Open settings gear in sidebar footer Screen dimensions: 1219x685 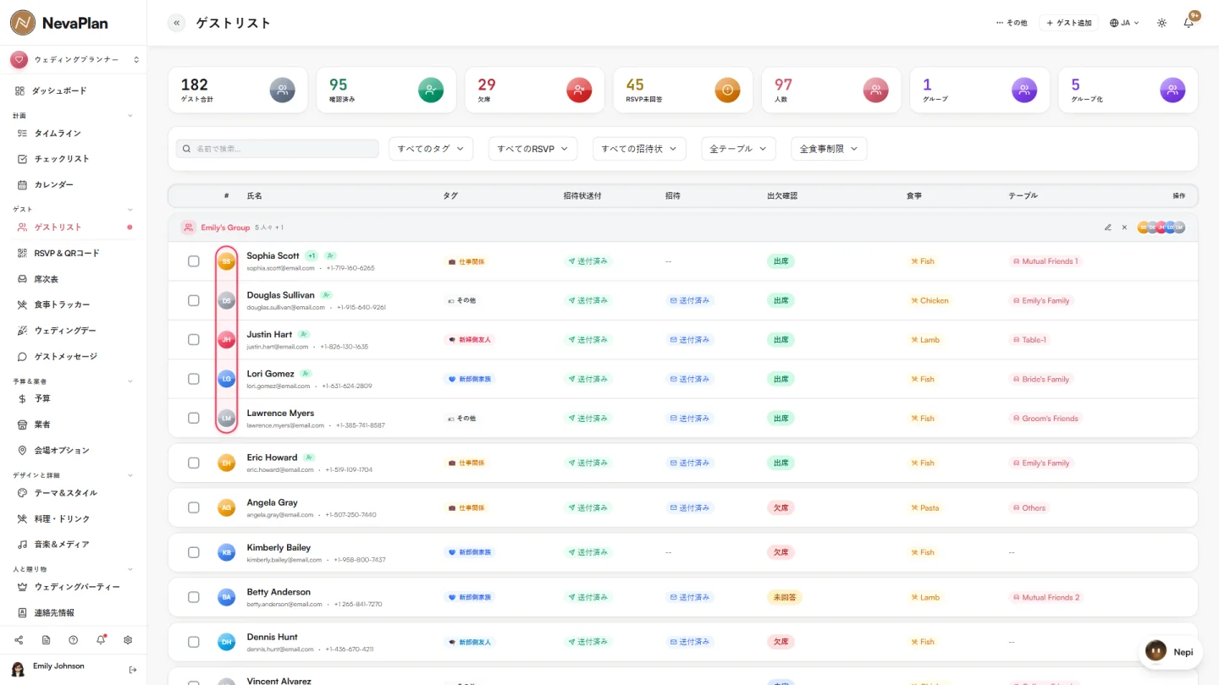(x=128, y=640)
